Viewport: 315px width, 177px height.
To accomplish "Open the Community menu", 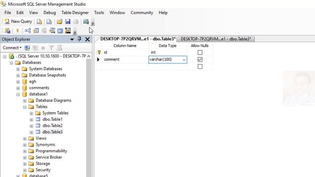I will click(142, 13).
